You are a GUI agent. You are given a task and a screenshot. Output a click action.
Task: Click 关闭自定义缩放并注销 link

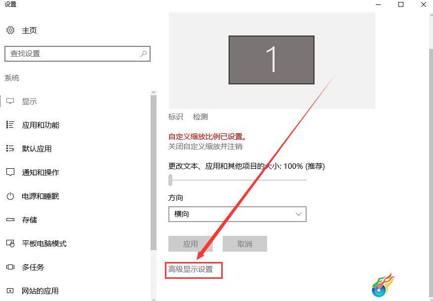point(205,146)
